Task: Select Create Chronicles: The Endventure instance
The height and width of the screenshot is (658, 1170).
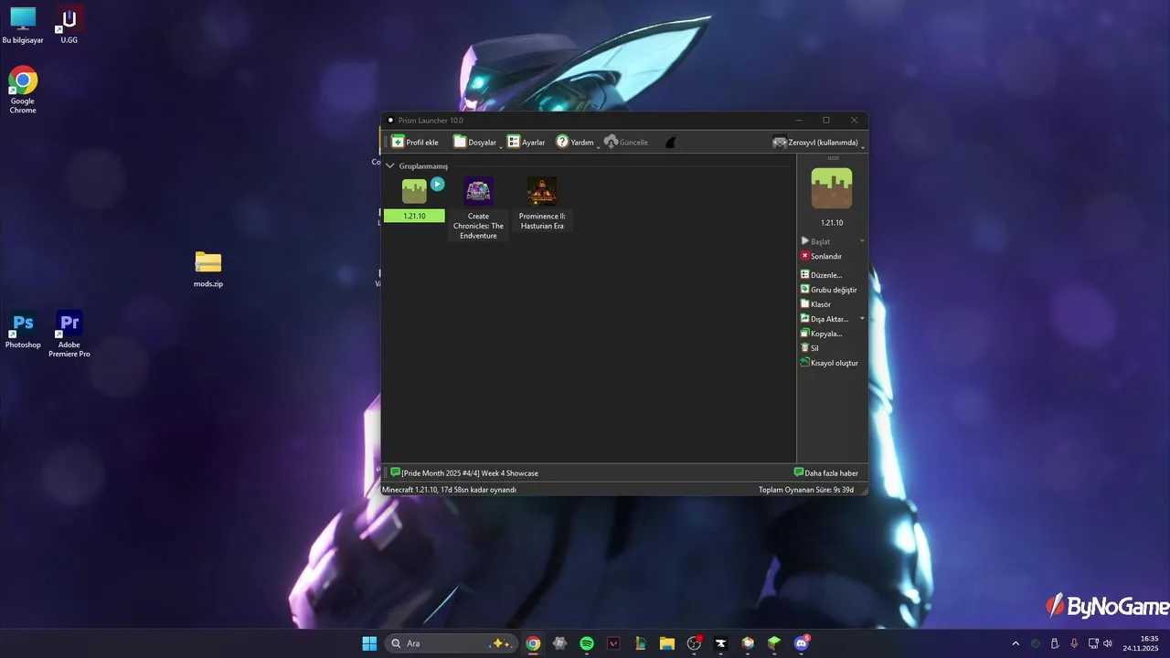Action: coord(478,209)
